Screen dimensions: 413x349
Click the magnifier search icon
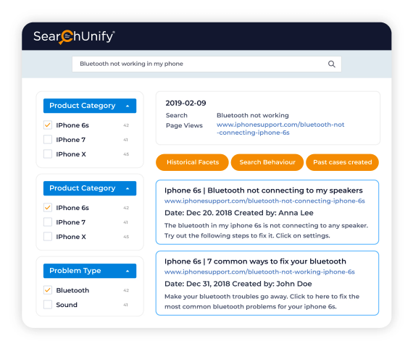point(332,64)
